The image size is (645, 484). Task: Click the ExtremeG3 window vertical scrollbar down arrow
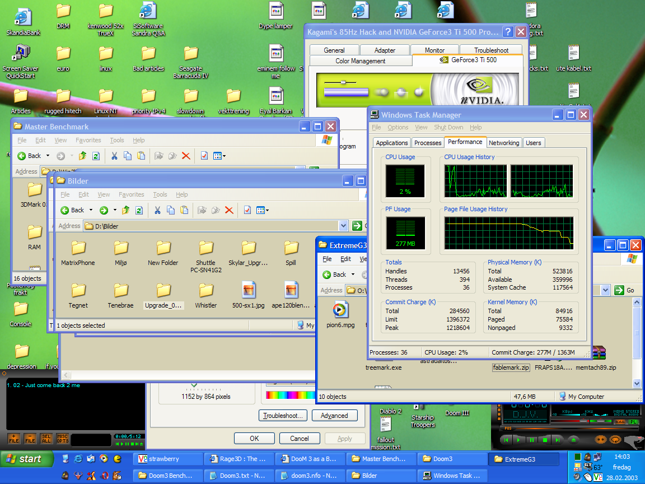[x=637, y=384]
